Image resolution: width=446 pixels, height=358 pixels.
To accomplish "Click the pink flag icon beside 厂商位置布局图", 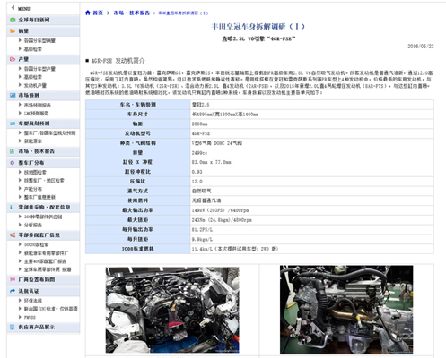I will (13, 280).
